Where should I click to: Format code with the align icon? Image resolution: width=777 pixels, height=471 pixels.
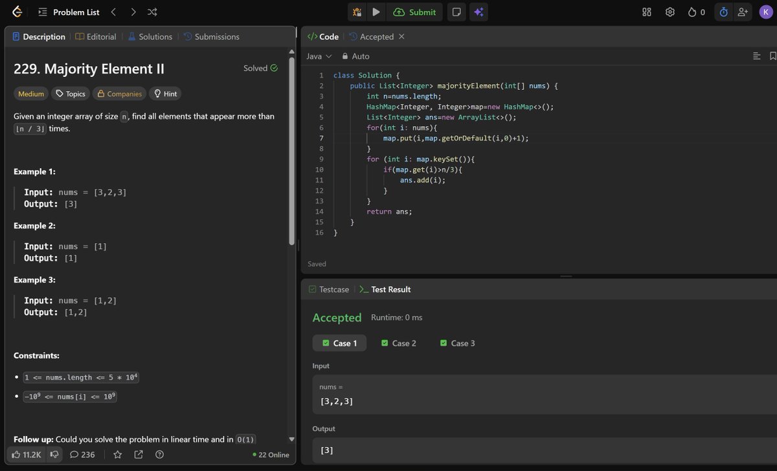coord(756,56)
